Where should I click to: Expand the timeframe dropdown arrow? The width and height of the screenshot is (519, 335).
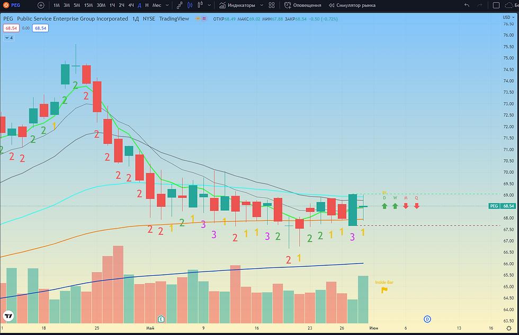pyautogui.click(x=167, y=5)
